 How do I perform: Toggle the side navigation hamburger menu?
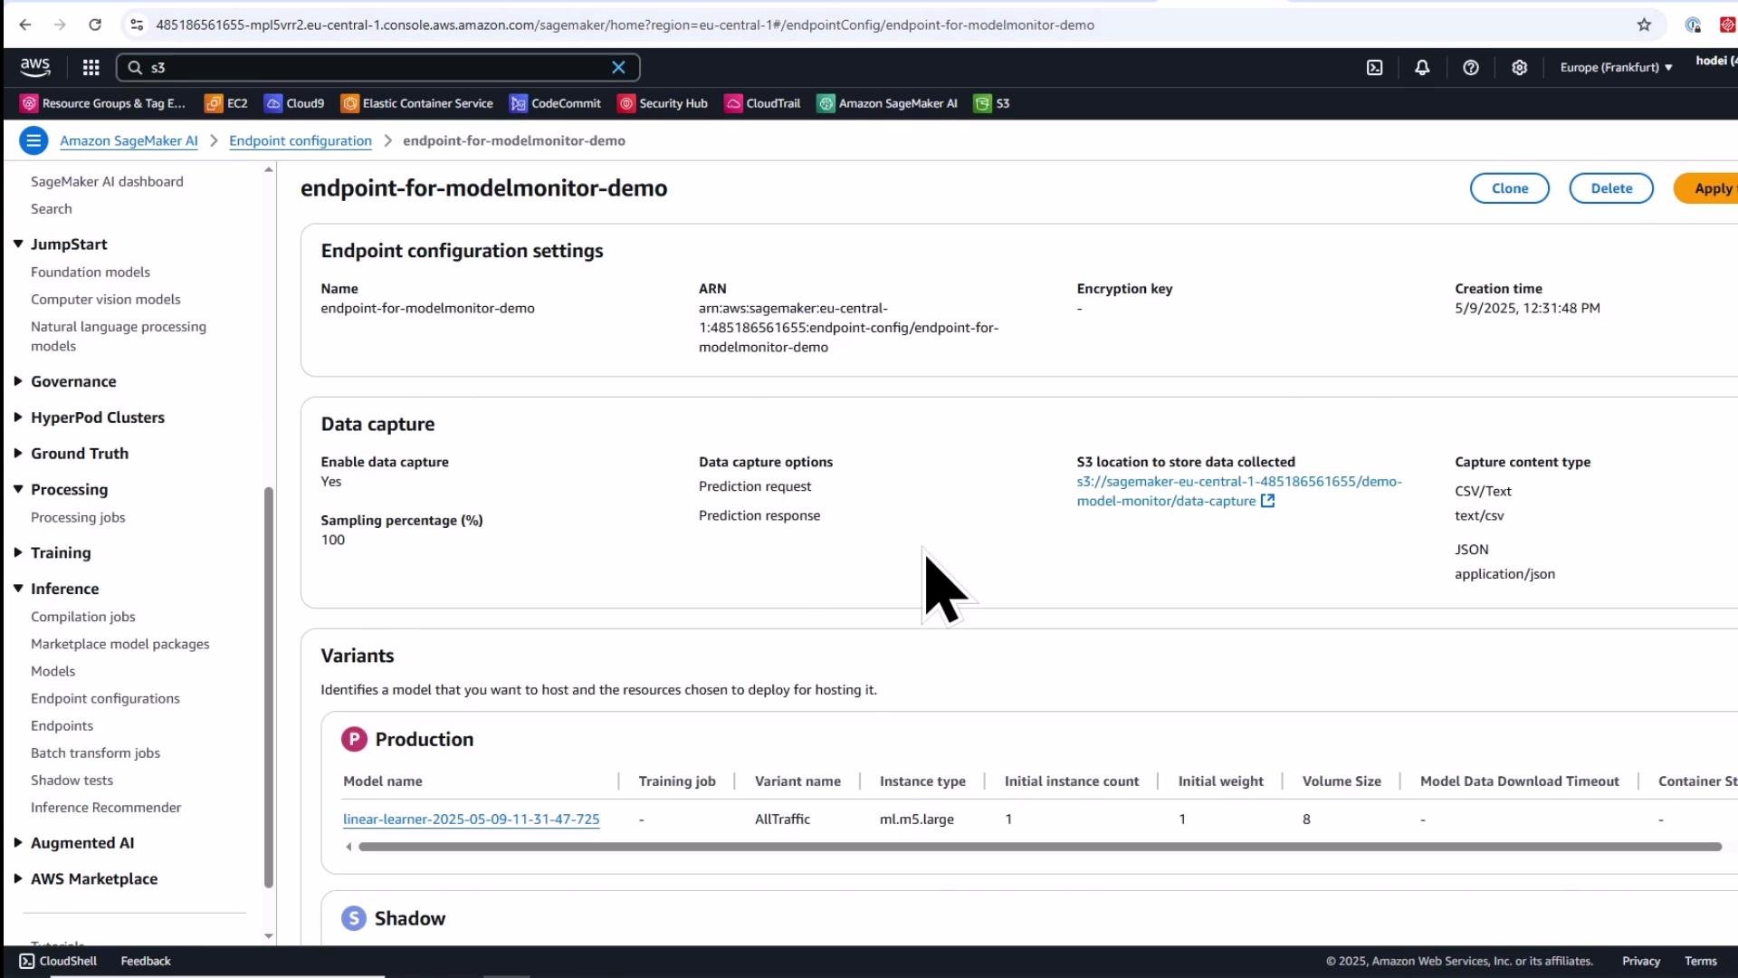point(33,140)
